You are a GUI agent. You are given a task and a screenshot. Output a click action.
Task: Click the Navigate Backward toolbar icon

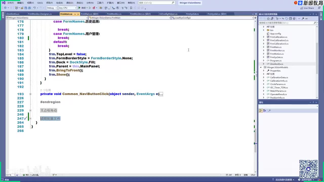point(5,8)
